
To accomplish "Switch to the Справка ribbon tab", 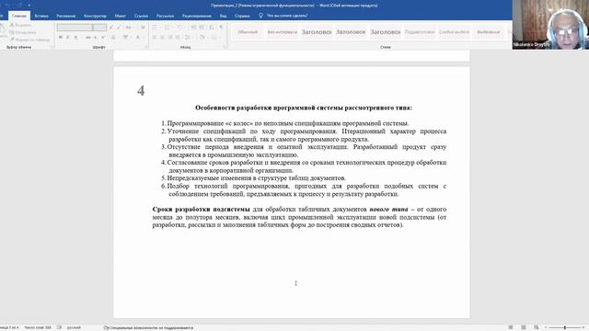I will point(242,16).
